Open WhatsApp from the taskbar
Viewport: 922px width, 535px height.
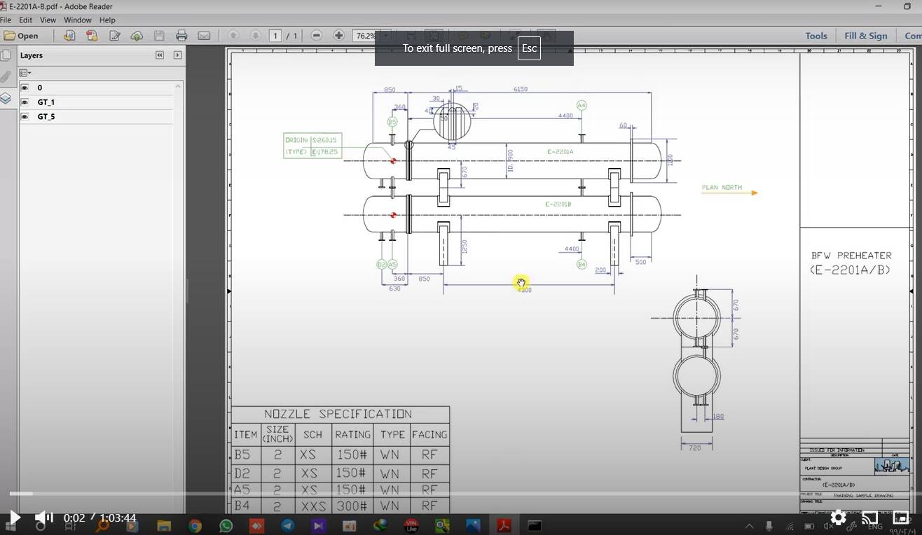click(226, 526)
